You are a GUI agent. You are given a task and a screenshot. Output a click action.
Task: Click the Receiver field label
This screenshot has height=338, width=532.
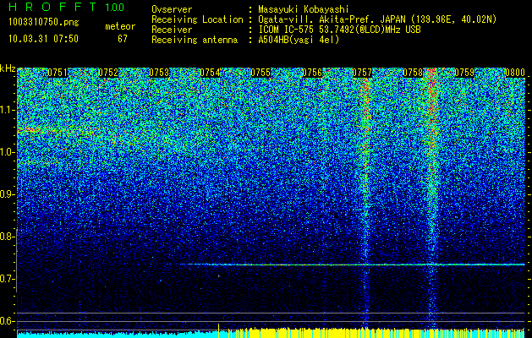point(172,30)
